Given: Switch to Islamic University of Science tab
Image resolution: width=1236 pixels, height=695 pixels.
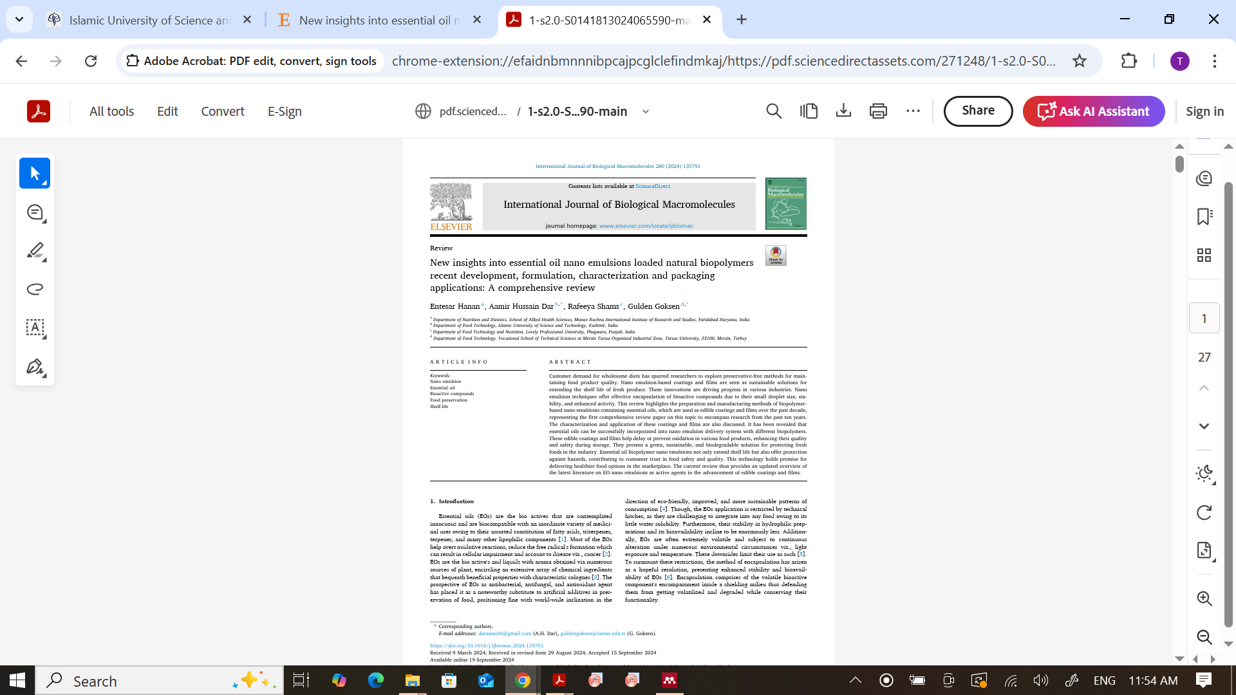Looking at the screenshot, I should [x=149, y=20].
